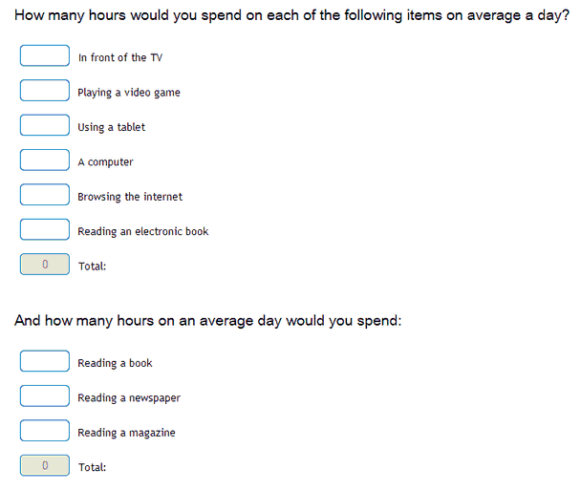Click the 'In front of the TV' hours field
This screenshot has height=491, width=581.
[x=45, y=55]
